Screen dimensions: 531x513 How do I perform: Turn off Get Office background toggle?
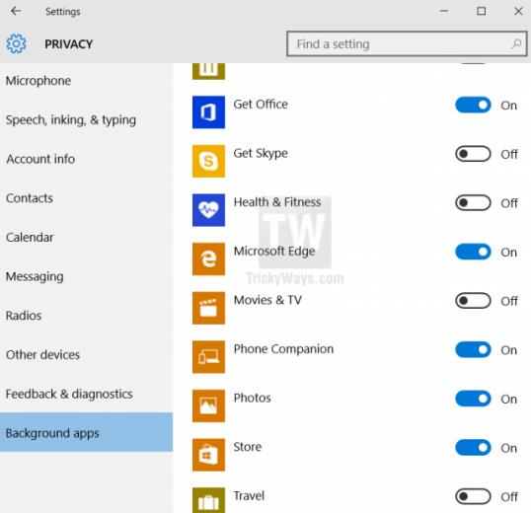pos(473,105)
